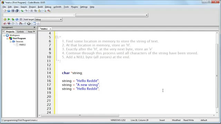Screen dimensions: 221x124
Task: Click the horizontal scrollbar thumb in the editor
Action: 80,115
